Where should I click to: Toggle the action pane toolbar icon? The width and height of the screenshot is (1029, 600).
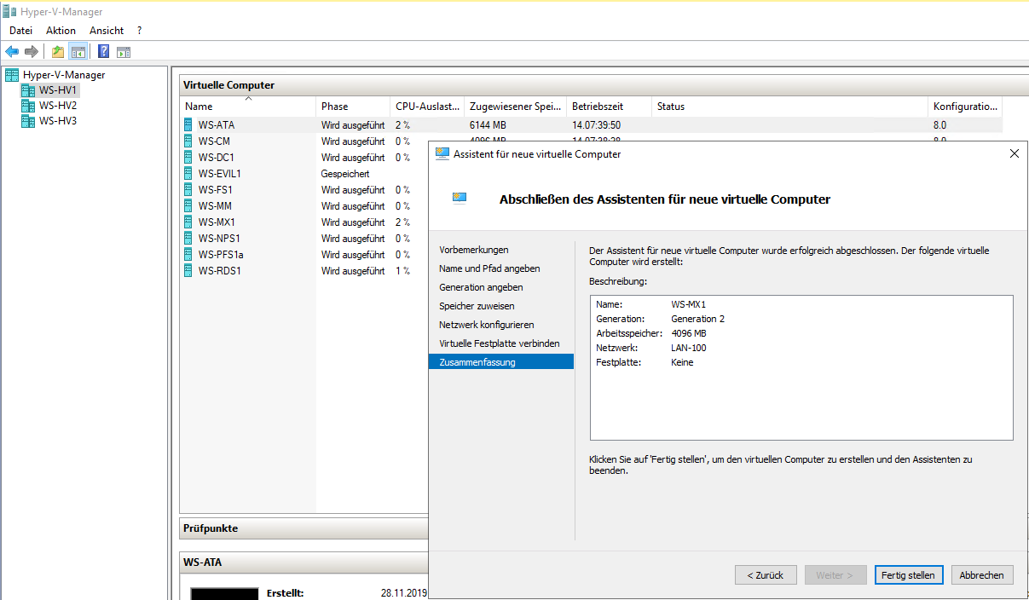123,51
